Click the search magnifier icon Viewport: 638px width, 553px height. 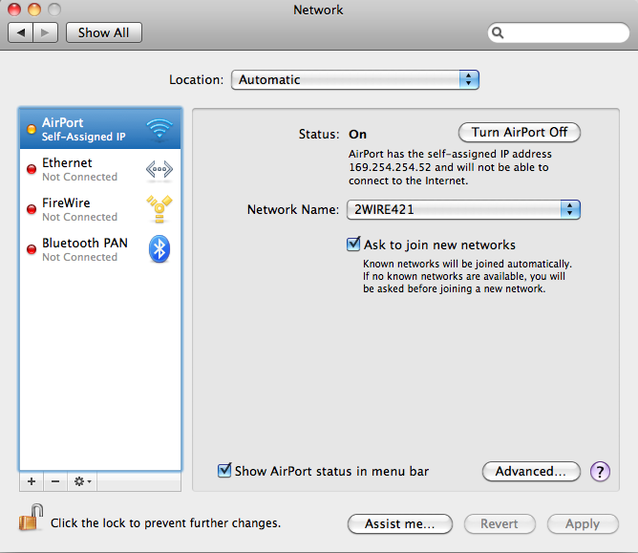498,32
